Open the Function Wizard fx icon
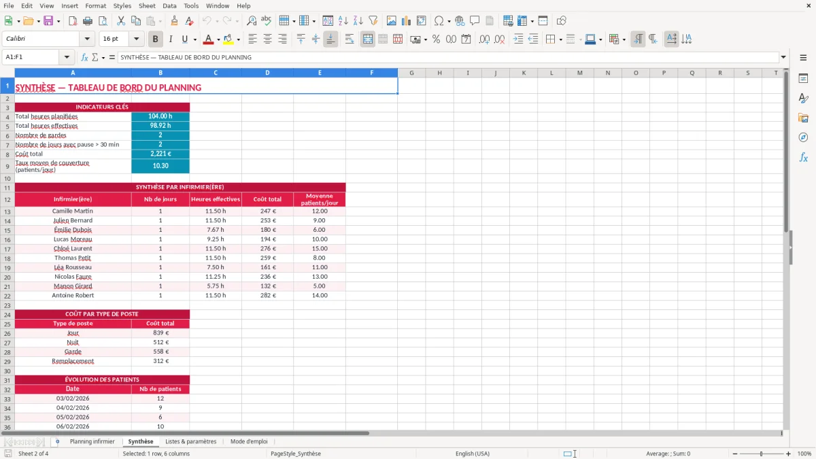Image resolution: width=816 pixels, height=459 pixels. [x=84, y=57]
